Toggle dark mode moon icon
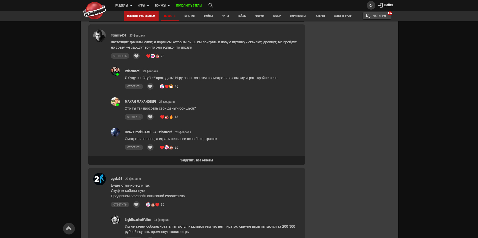Screen dimensions: 478x238 coord(371,5)
